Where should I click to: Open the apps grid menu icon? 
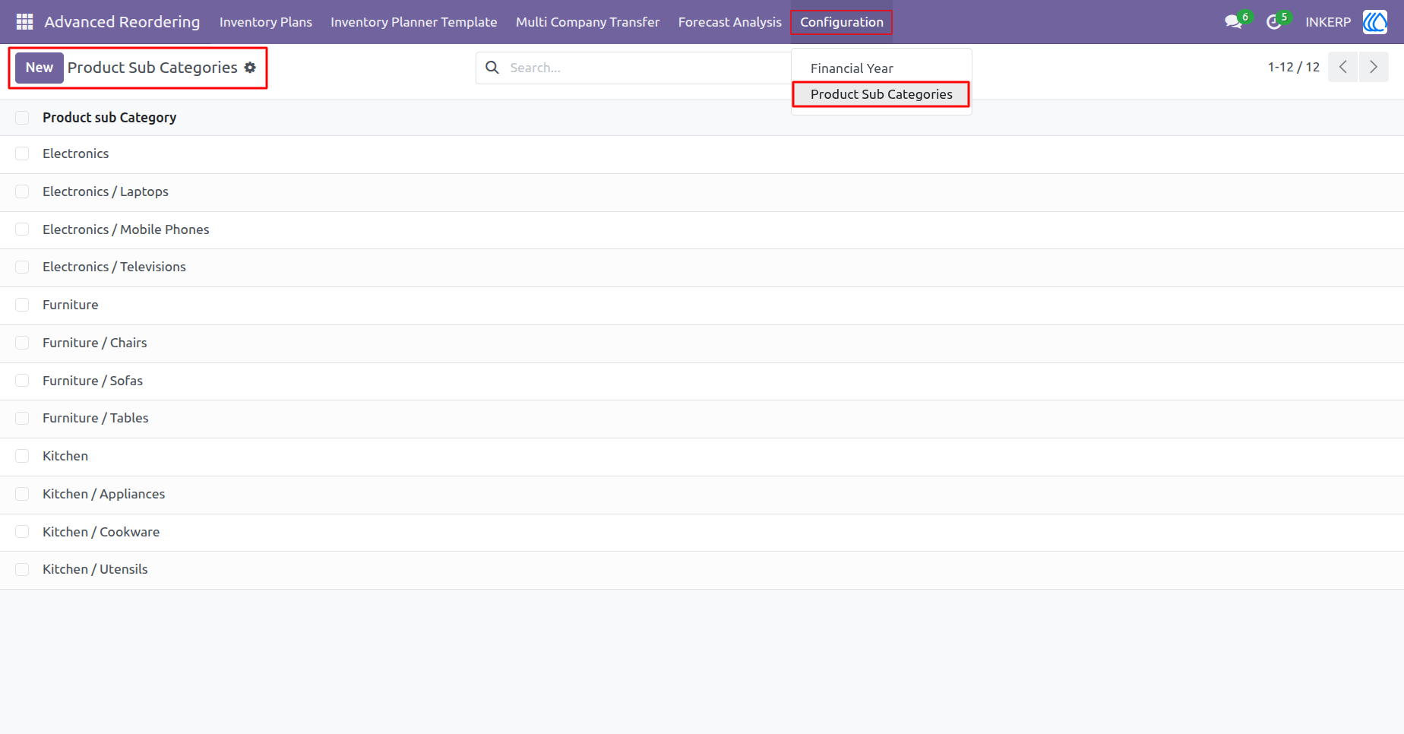click(x=24, y=22)
